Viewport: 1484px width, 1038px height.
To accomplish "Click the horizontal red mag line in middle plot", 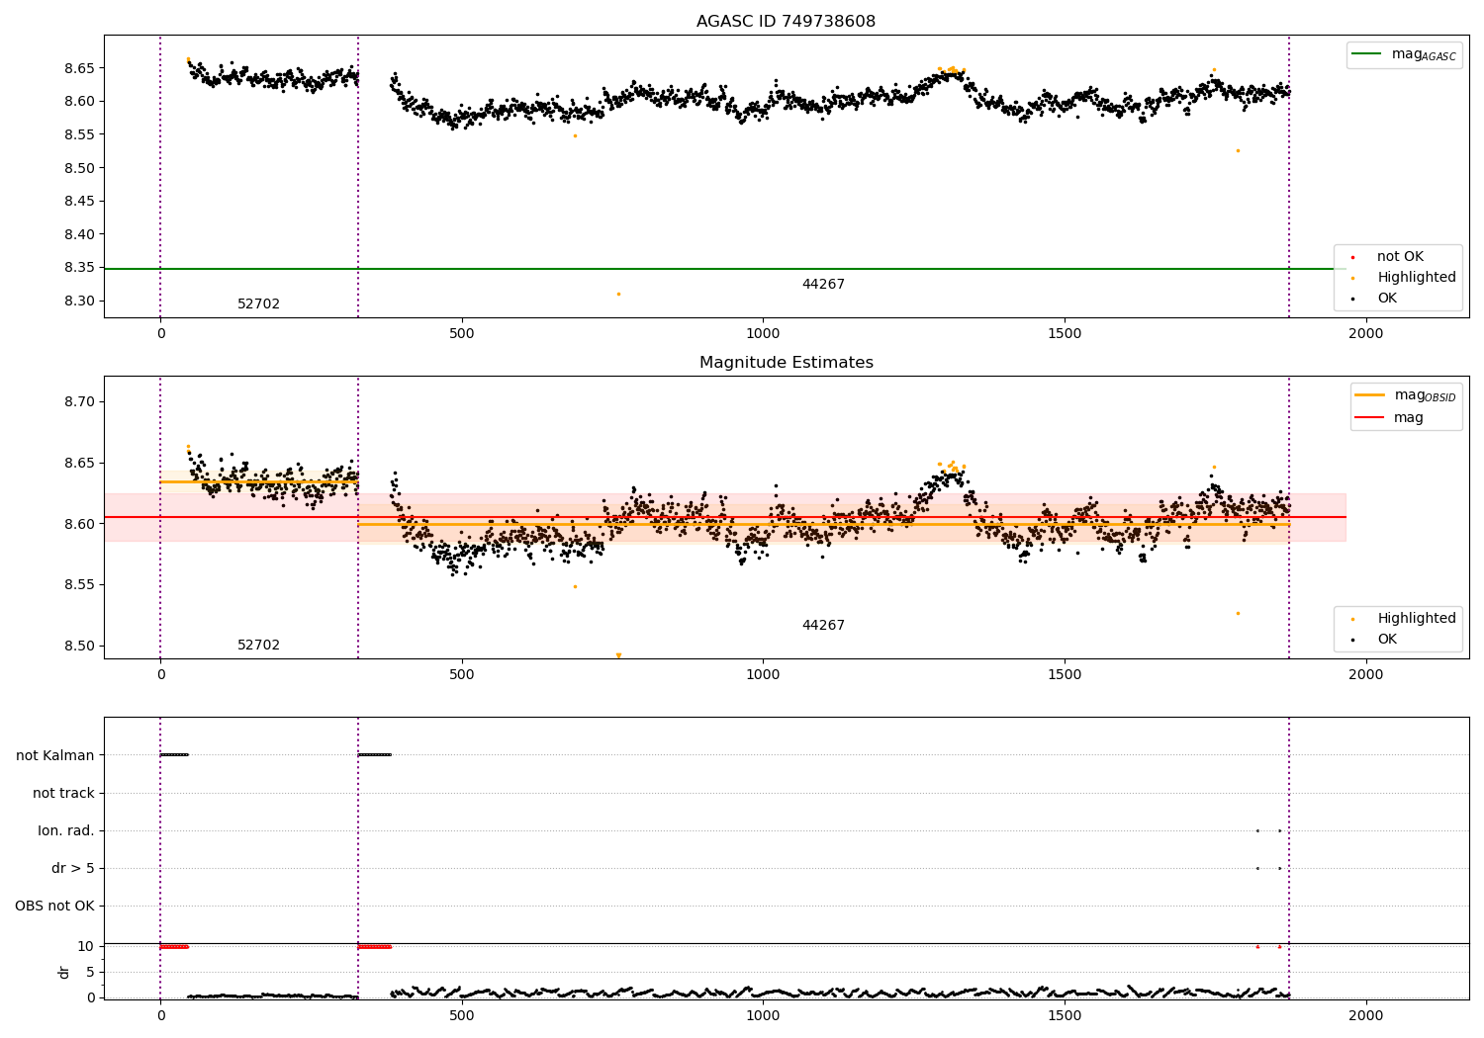I will tap(724, 517).
